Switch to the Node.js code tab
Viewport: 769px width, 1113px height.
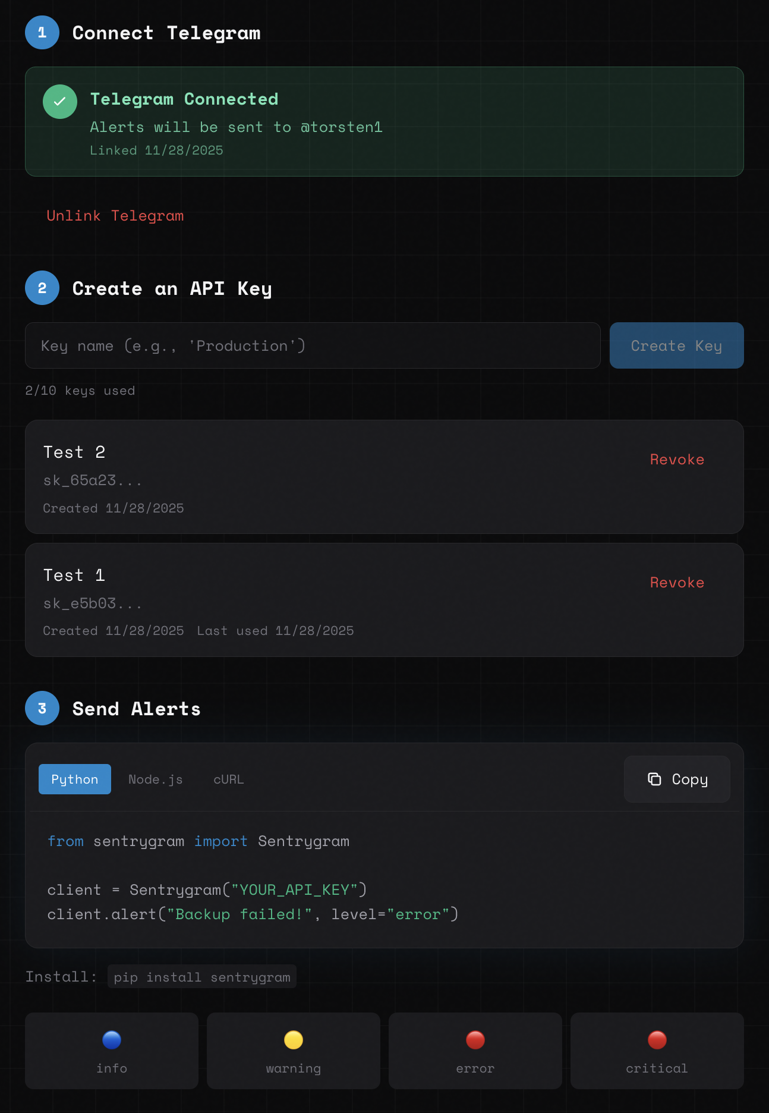point(156,779)
